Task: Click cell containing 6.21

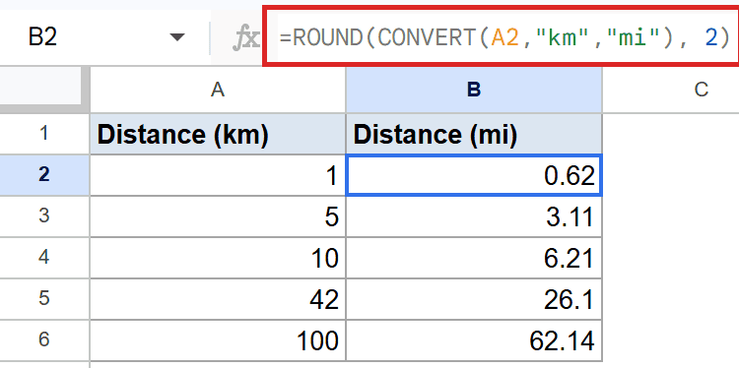Action: tap(474, 258)
